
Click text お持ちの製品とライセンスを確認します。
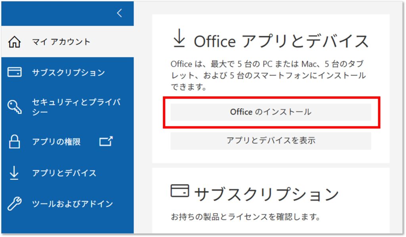coord(246,216)
